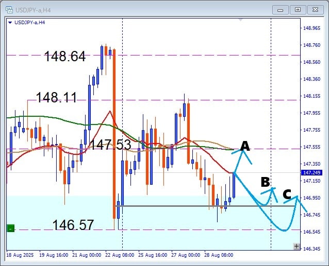Select the 148.64 price label

tap(65, 56)
